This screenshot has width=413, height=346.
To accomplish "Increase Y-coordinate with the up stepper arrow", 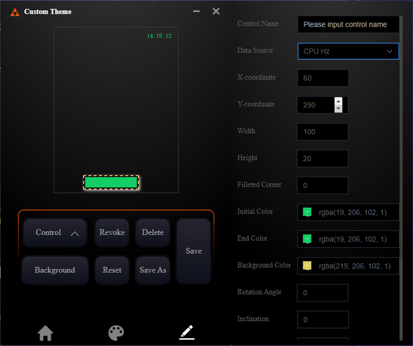I will 339,101.
